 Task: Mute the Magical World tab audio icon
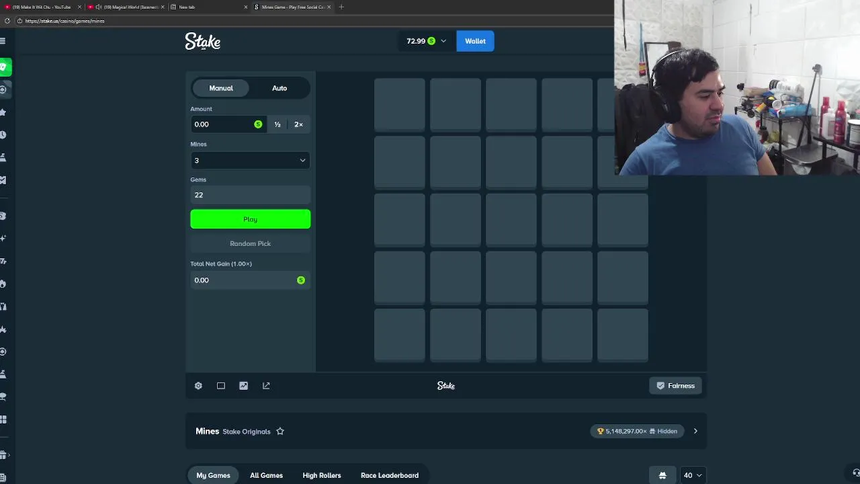[98, 7]
